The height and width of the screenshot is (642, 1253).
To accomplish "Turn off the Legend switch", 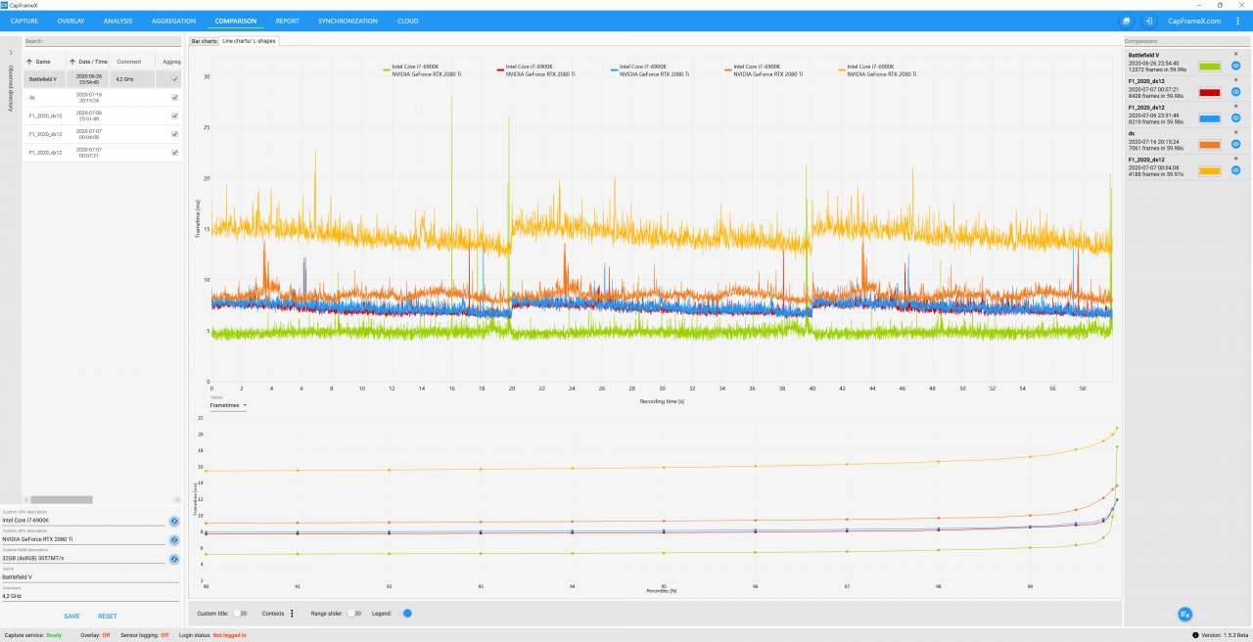I will [x=404, y=614].
